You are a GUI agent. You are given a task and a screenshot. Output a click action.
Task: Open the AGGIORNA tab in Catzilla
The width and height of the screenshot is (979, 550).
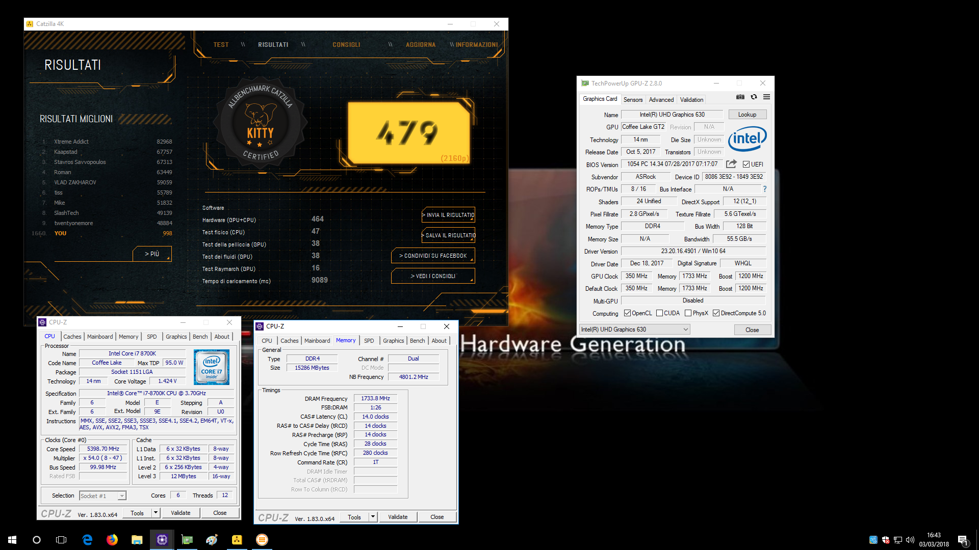pyautogui.click(x=421, y=45)
